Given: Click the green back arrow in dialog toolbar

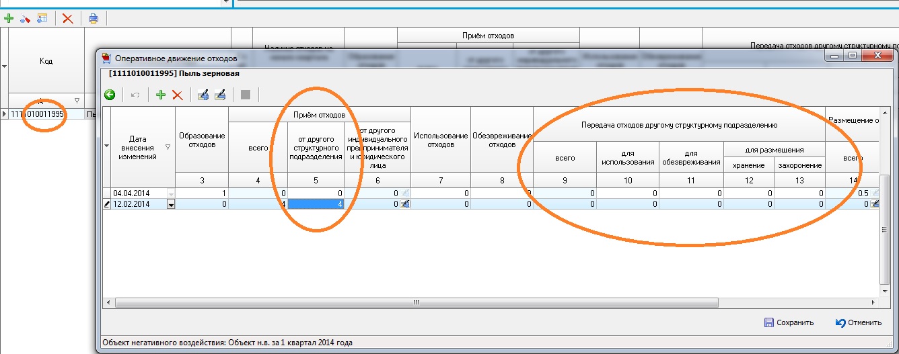Looking at the screenshot, I should [110, 95].
